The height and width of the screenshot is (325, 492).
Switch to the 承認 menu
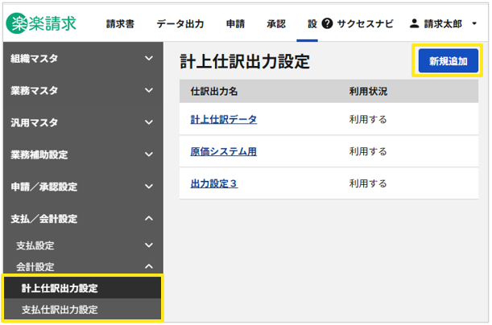coord(275,24)
